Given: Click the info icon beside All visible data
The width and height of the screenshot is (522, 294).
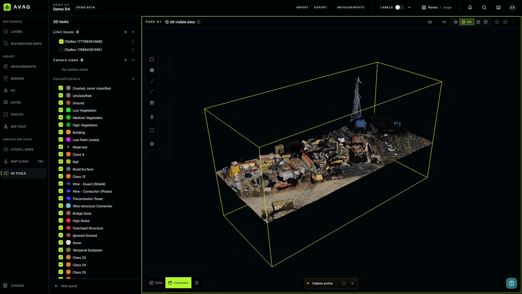Looking at the screenshot, I should pos(199,22).
